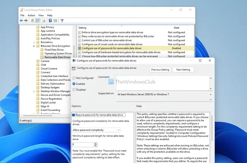Click the Chat folder icon in the tree
Screen dimensions: 247x163
pyautogui.click(x=38, y=65)
